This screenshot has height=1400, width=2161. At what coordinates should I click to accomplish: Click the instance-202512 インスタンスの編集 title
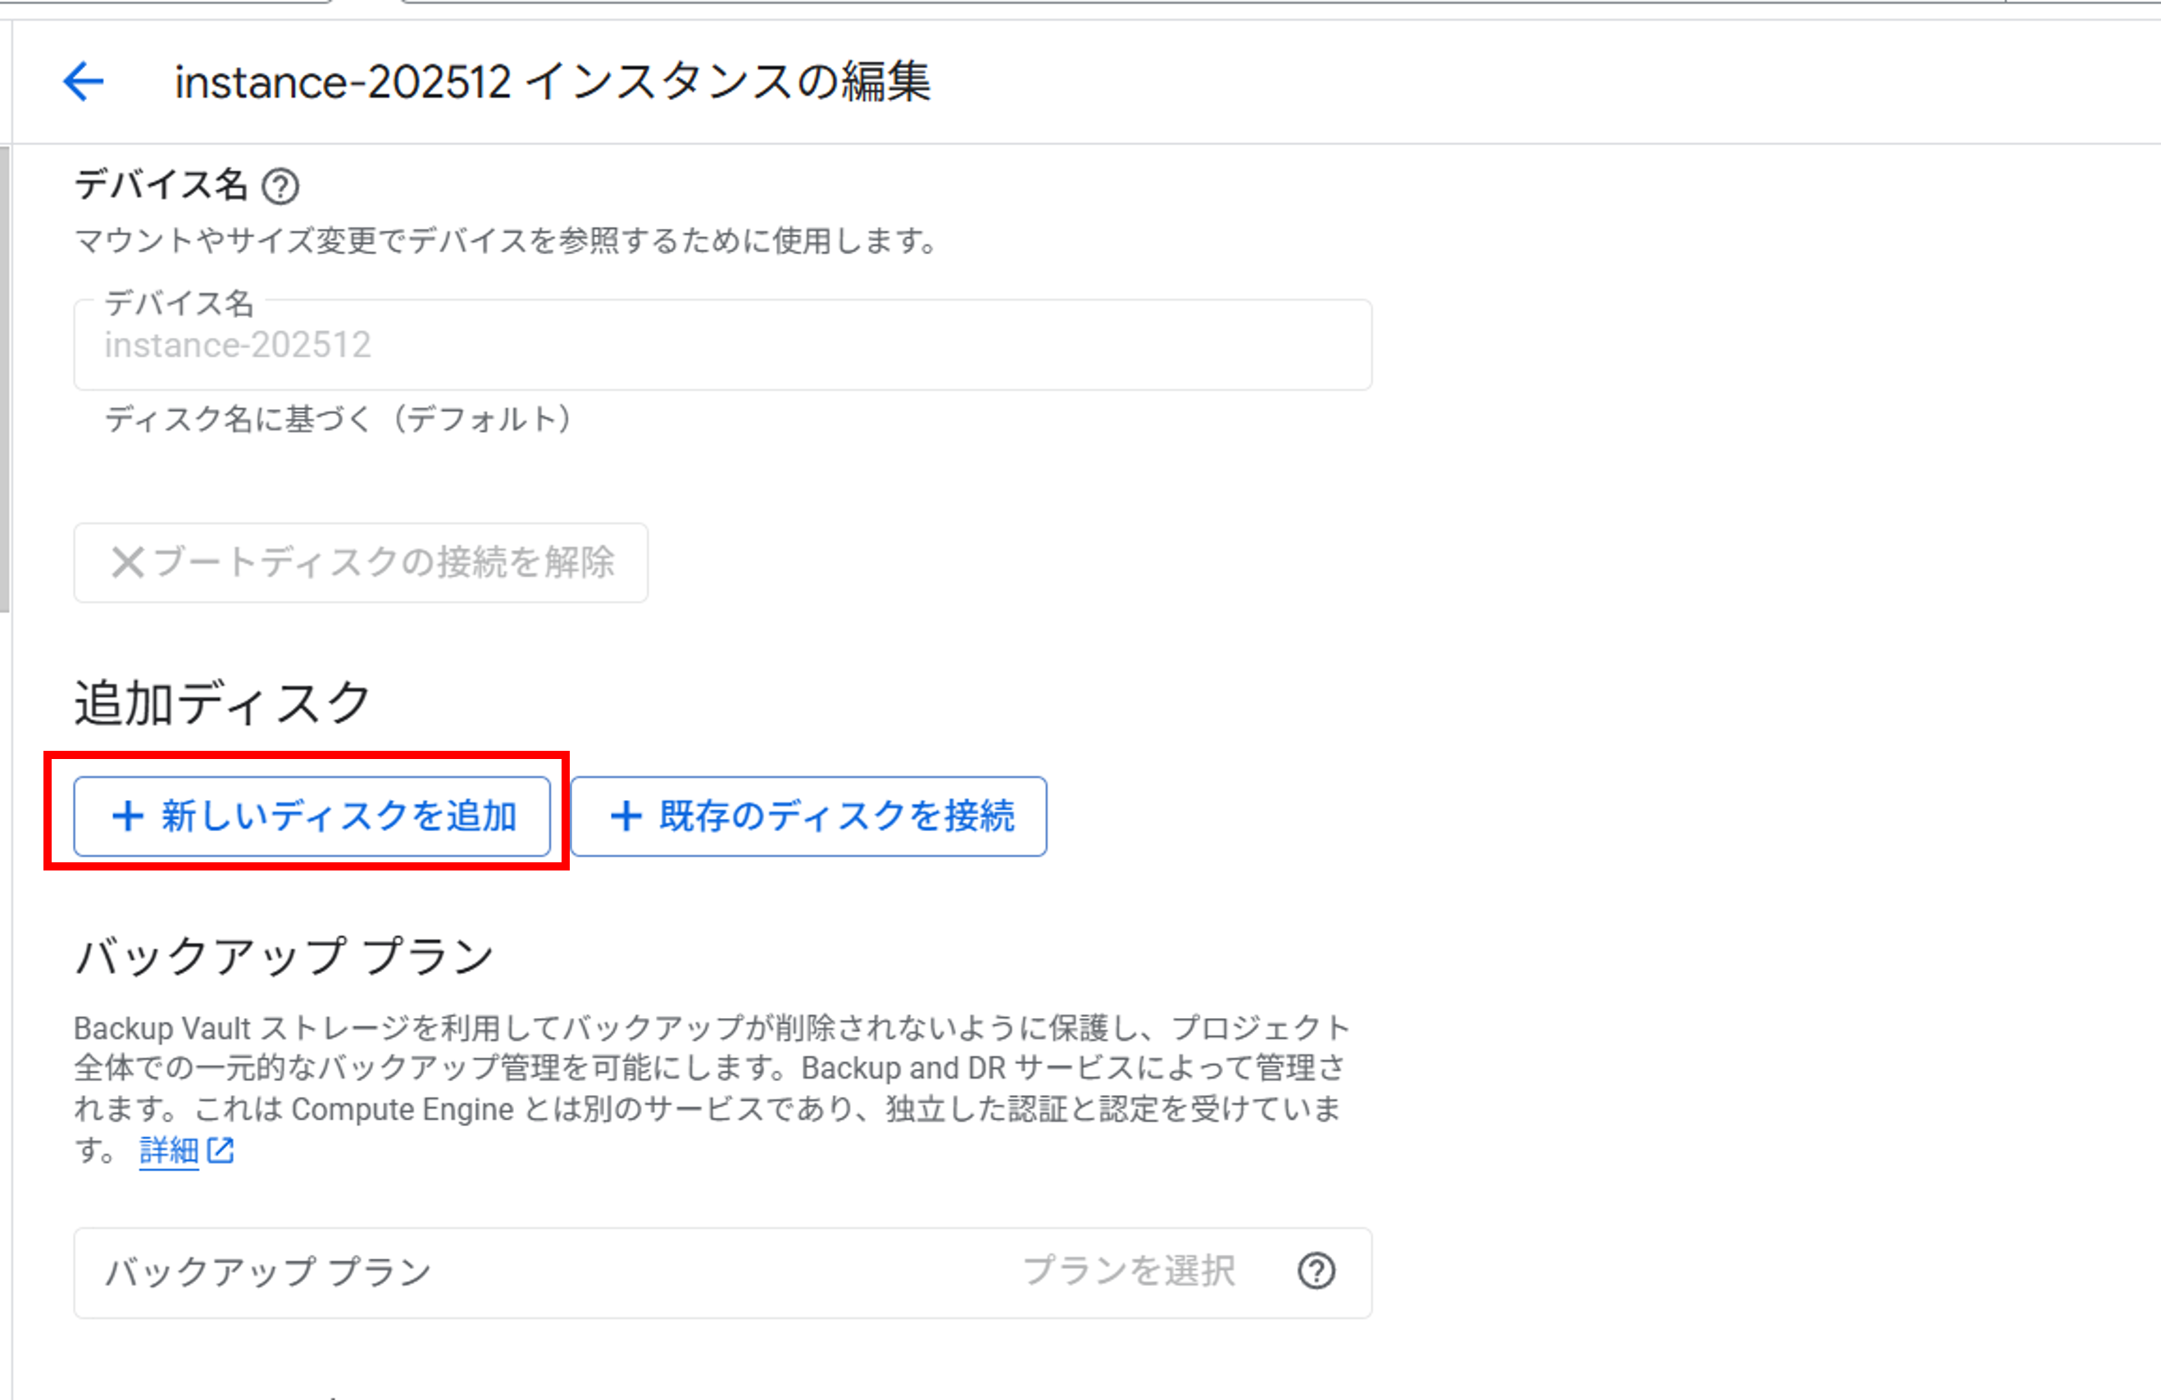click(552, 82)
